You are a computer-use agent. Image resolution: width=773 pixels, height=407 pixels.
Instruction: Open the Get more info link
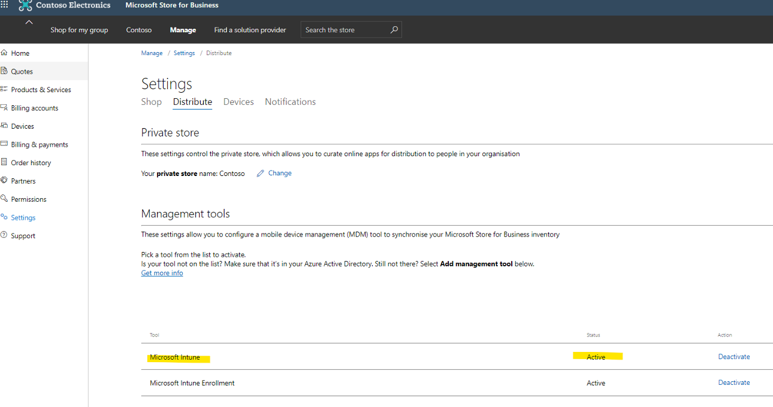point(162,273)
